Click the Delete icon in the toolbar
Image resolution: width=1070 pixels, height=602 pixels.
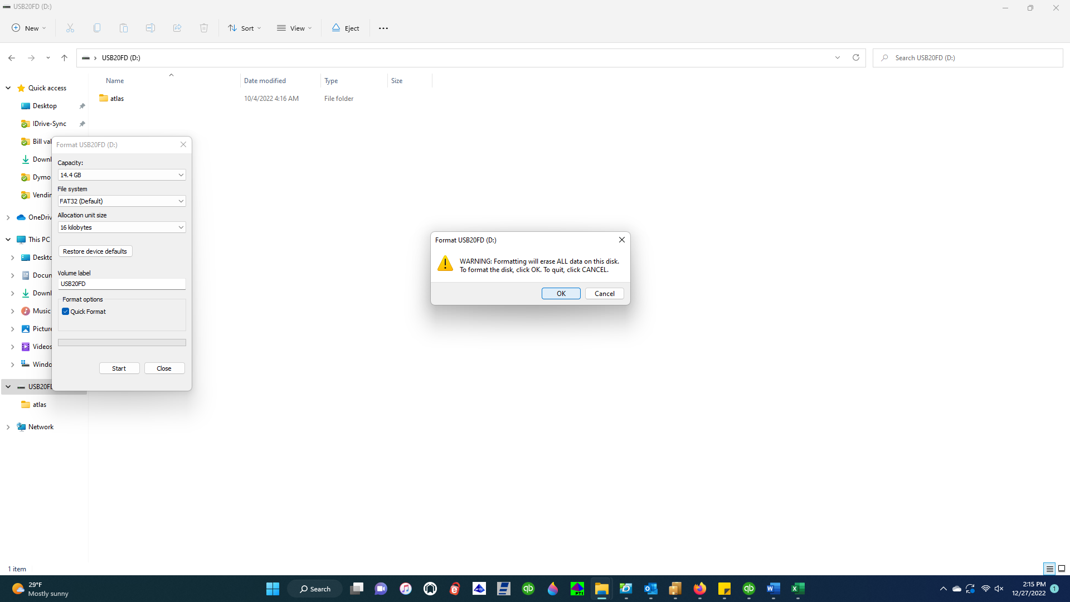(x=203, y=28)
